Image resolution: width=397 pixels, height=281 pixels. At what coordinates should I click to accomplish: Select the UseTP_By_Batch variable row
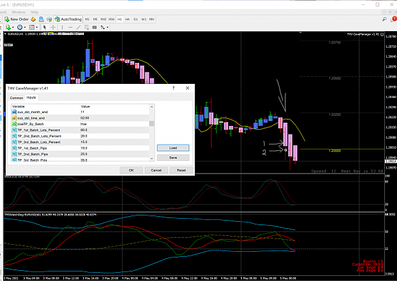[x=80, y=124]
